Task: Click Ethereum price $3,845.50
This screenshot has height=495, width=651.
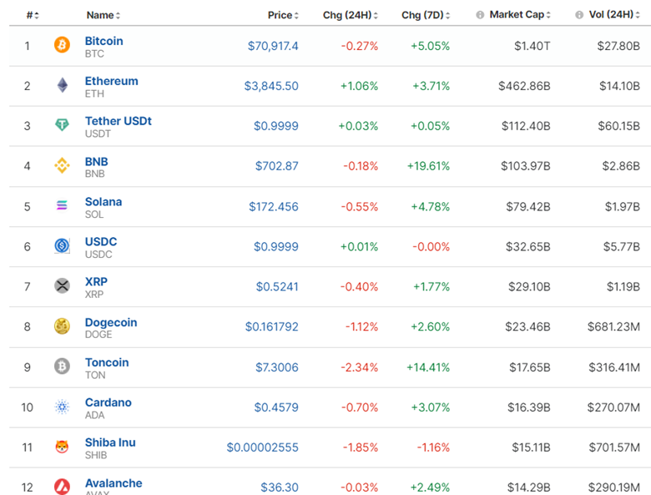Action: [271, 86]
